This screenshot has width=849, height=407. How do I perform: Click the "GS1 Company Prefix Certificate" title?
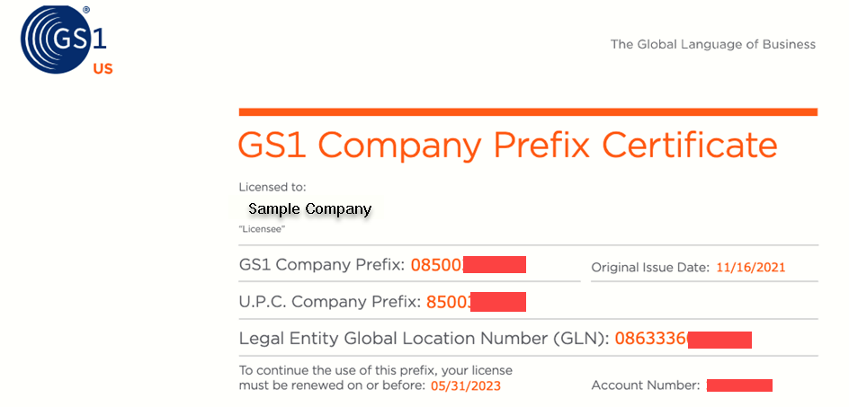507,145
